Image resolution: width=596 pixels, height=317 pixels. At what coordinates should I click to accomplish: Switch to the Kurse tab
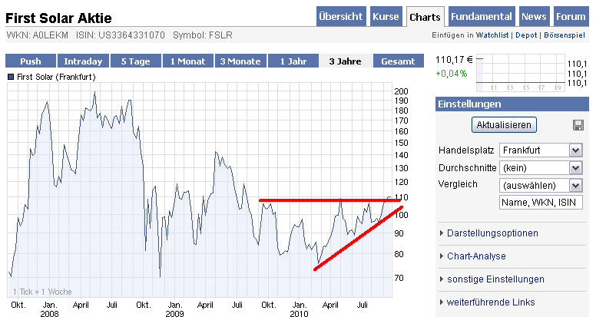coord(386,17)
